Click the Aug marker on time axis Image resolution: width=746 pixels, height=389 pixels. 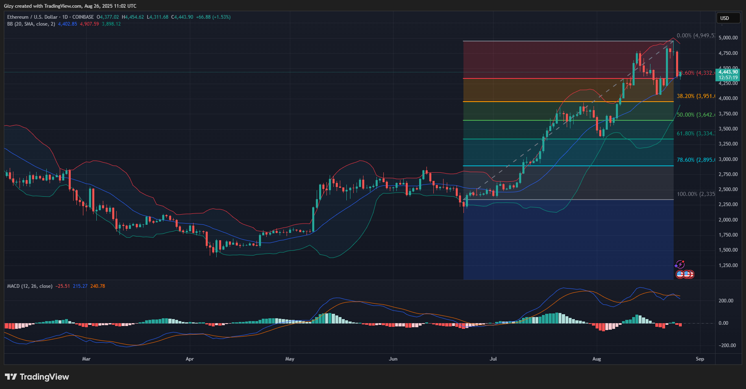[596, 359]
